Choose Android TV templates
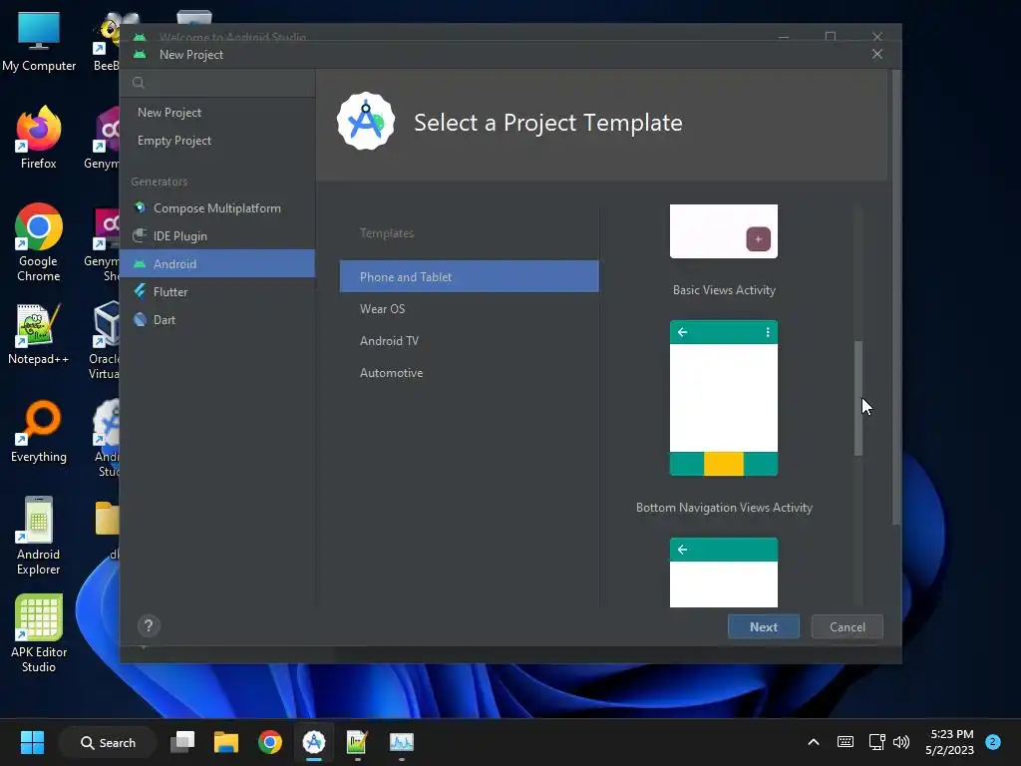 (x=469, y=341)
